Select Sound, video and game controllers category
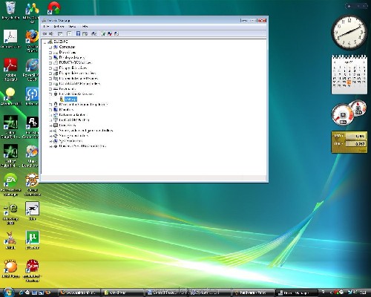This screenshot has width=371, height=297. 86,131
